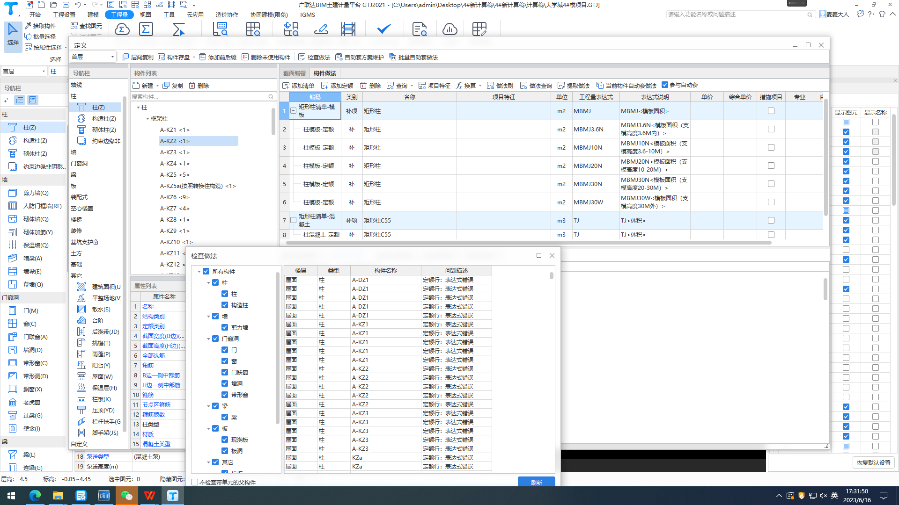Click the 批量自动套做法 icon

392,57
